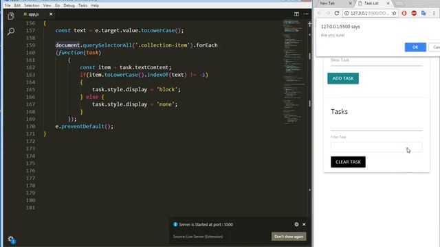Viewport: 440px width, 247px height.
Task: Click the Tasks heading text
Action: pos(339,111)
